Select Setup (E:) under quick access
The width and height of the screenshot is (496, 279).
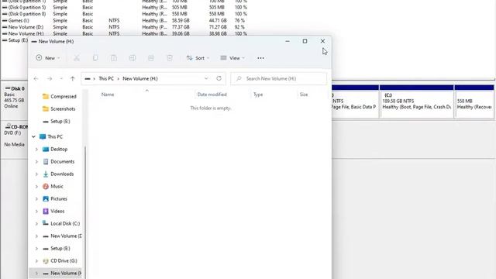click(x=56, y=121)
